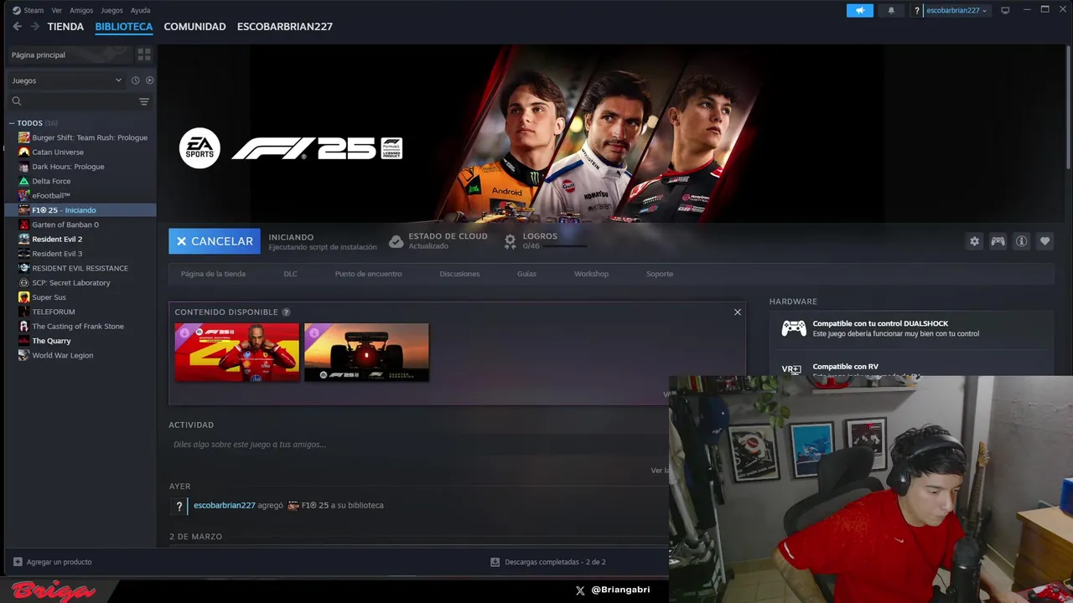
Task: Click the Catan Universe game icon in the library list
Action: (24, 152)
